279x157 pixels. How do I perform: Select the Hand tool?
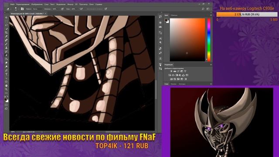point(6,85)
